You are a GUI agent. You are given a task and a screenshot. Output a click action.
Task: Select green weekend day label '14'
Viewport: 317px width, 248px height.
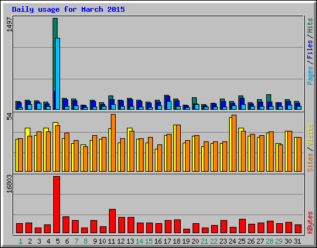[139, 241]
